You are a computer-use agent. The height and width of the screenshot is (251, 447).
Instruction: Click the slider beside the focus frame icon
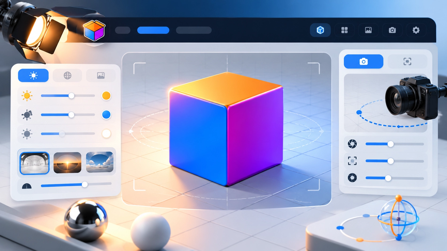pyautogui.click(x=395, y=161)
